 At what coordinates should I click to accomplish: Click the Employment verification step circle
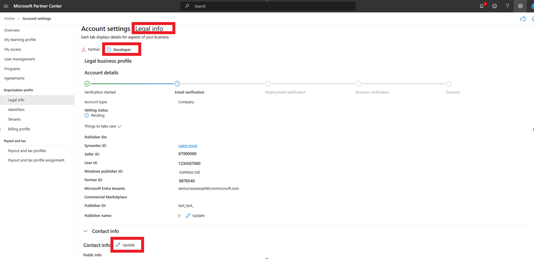tap(268, 83)
